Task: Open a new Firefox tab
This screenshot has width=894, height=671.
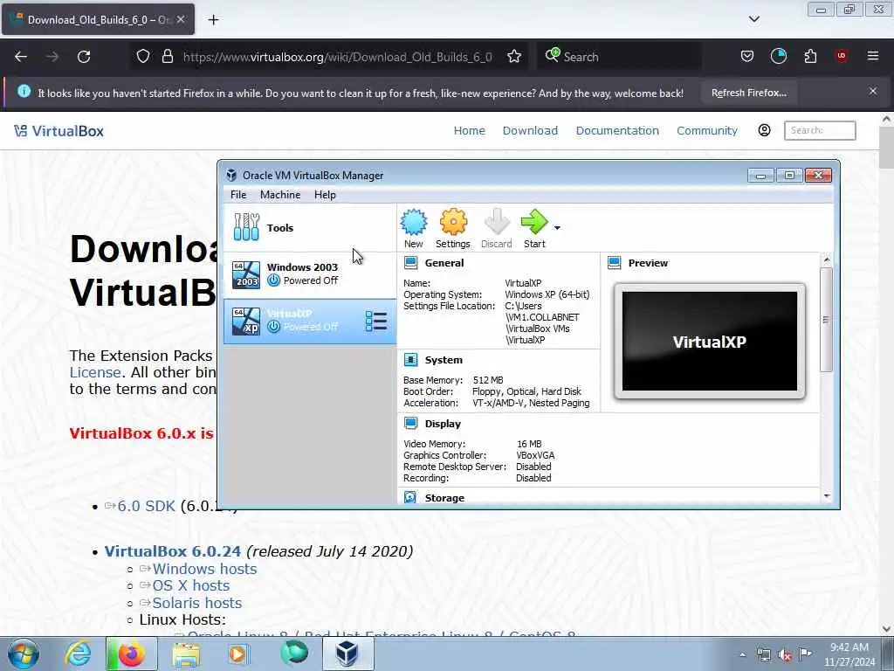Action: [213, 20]
